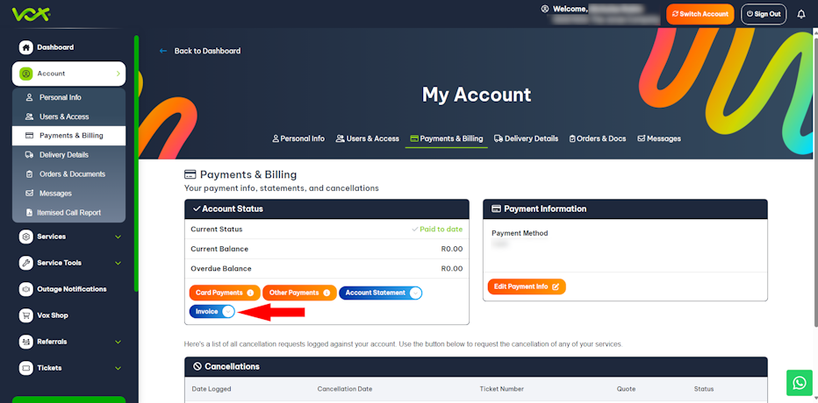The width and height of the screenshot is (818, 403).
Task: Open the Invoice dropdown
Action: coord(227,311)
